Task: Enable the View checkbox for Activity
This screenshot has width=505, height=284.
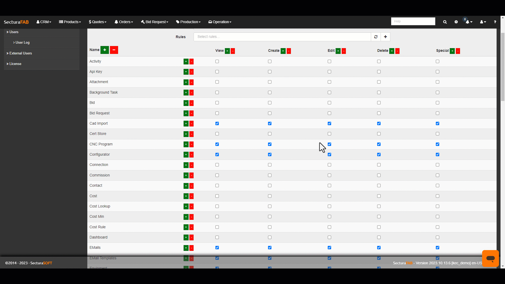Action: 217,62
